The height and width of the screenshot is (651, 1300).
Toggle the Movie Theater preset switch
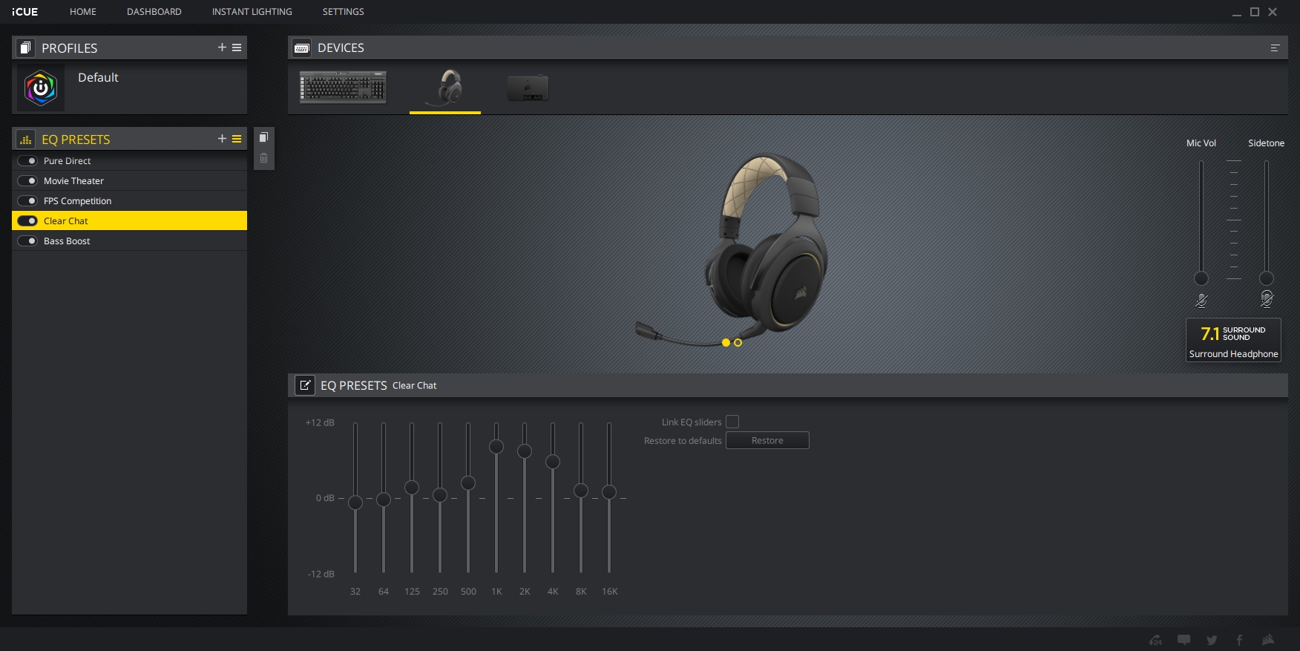[x=27, y=181]
